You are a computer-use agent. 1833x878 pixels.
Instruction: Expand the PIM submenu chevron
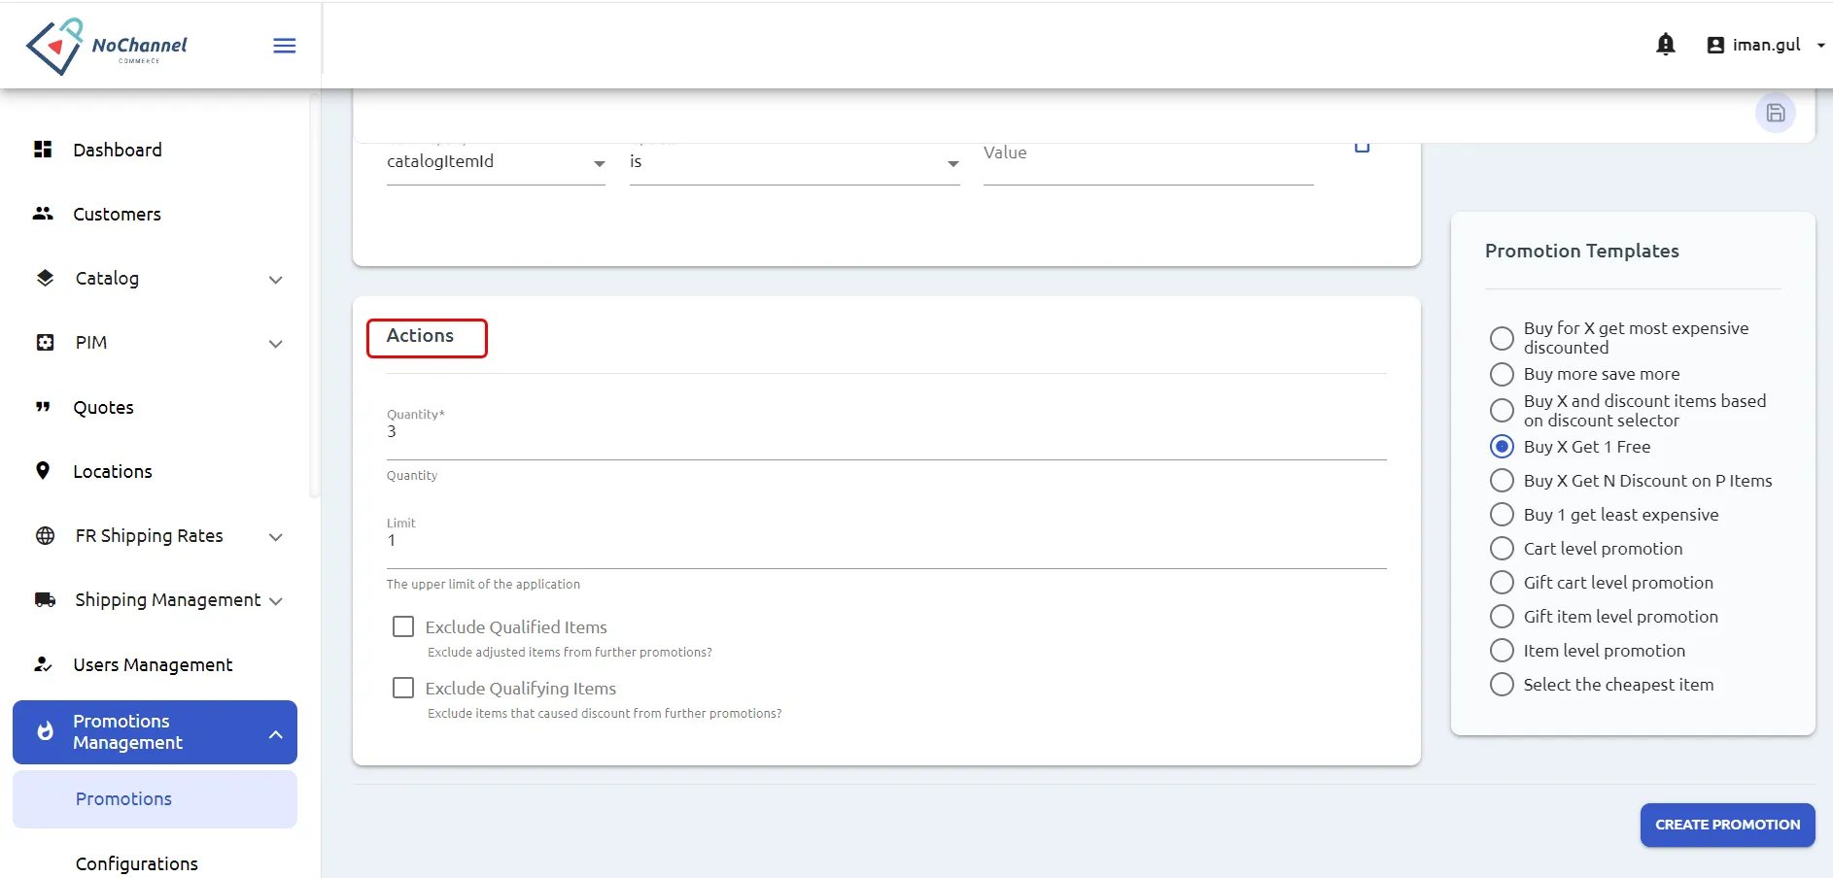[x=276, y=344]
